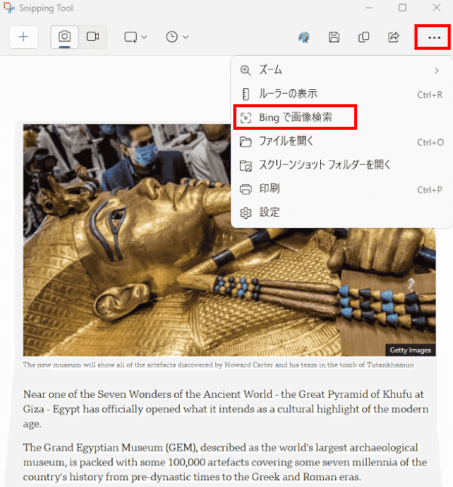
Task: Close the Snipping Tool window
Action: (436, 8)
